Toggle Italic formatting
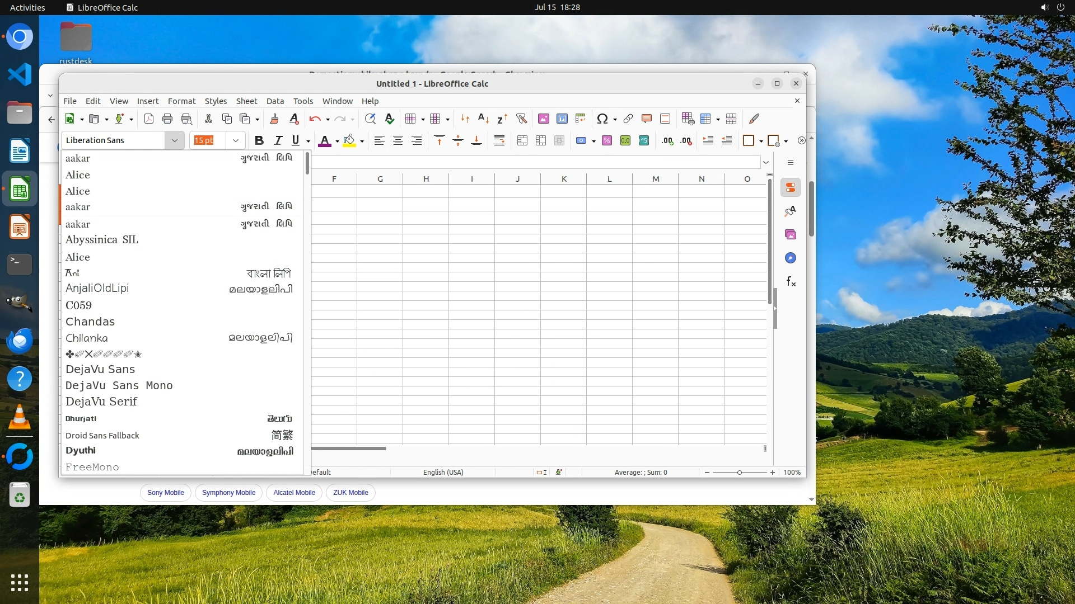The image size is (1075, 604). [x=277, y=140]
